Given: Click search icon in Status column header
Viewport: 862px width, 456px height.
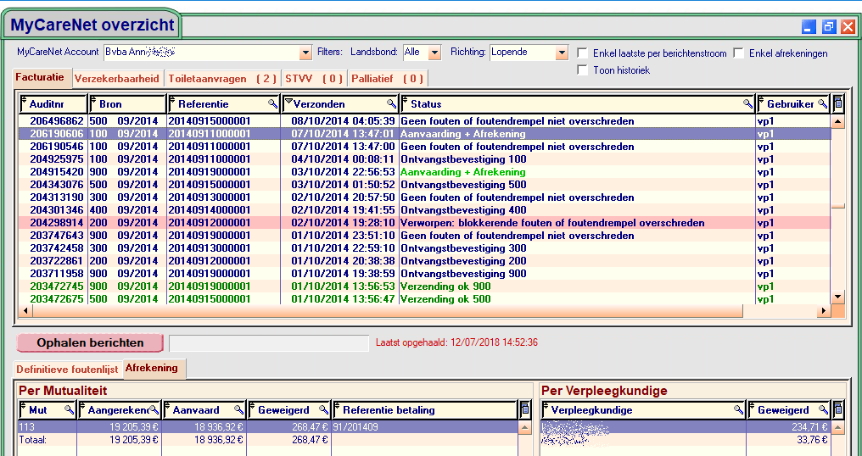Looking at the screenshot, I should point(747,104).
